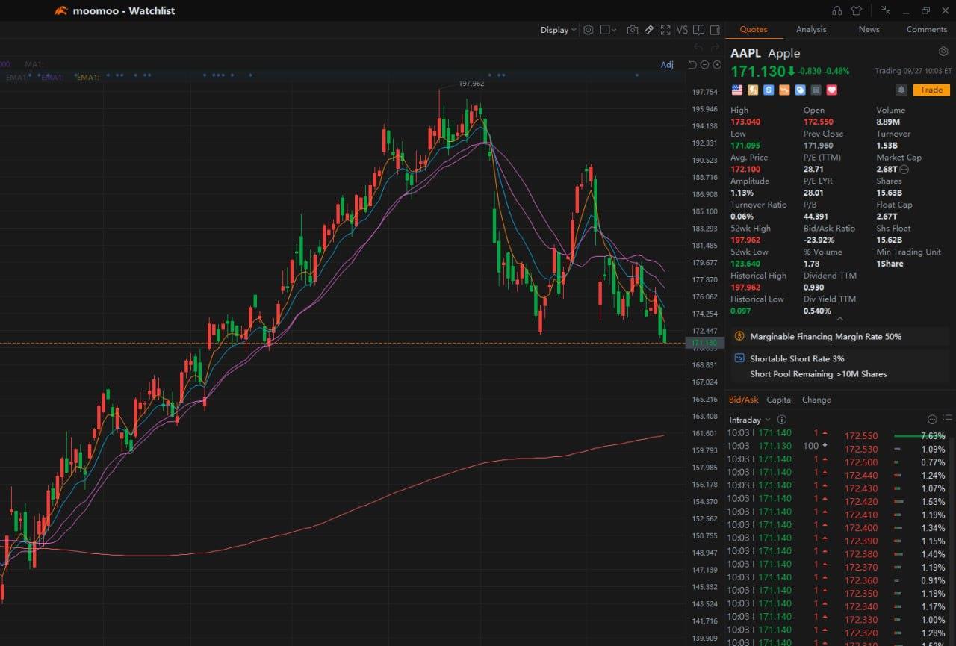Screen dimensions: 956x646
Task: Take a chart screenshot with camera icon
Action: click(633, 30)
